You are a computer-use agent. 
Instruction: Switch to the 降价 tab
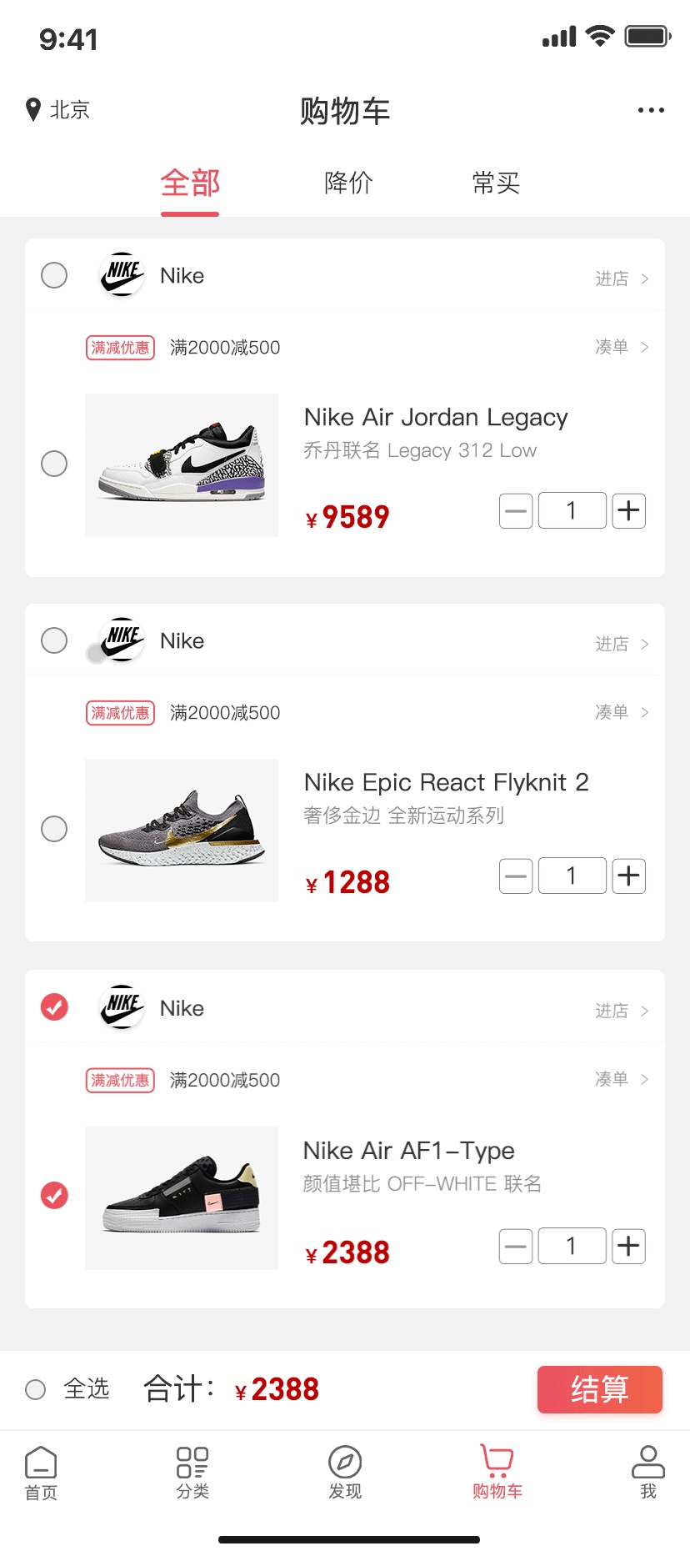[348, 183]
